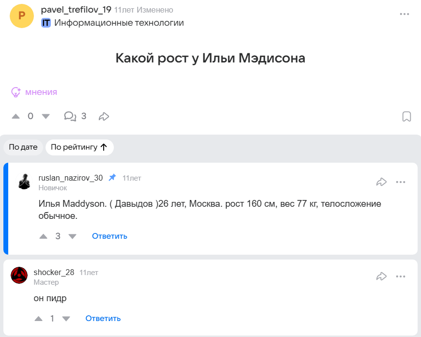Share ruslan_nazirov_30's answer
This screenshot has width=421, height=337.
(x=381, y=182)
